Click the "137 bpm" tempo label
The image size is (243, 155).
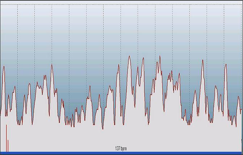tap(121, 148)
